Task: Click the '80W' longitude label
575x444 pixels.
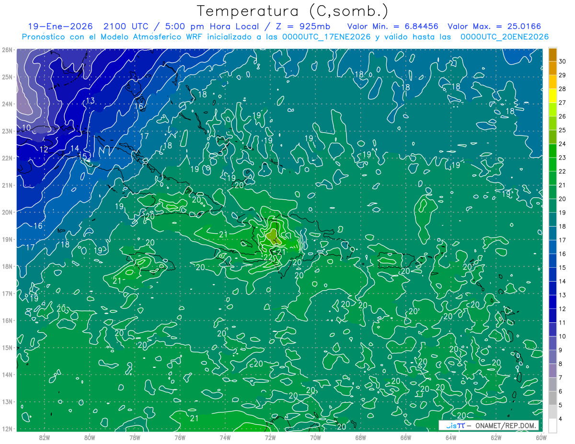Action: pyautogui.click(x=90, y=437)
